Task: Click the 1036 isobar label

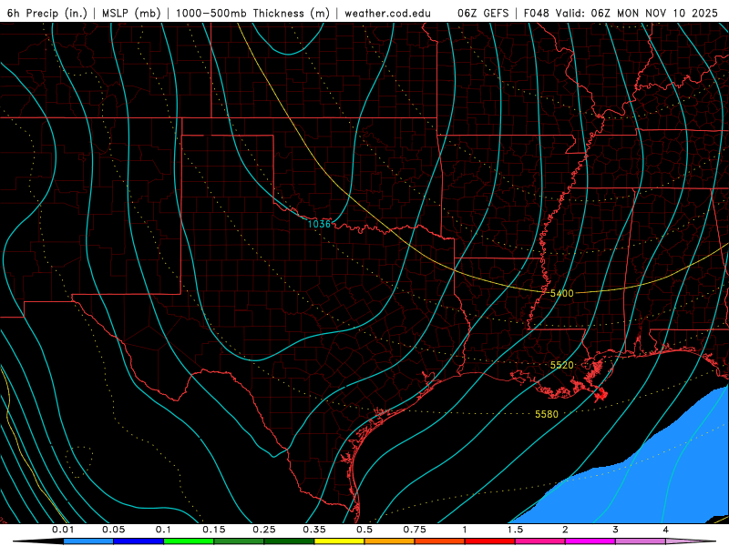Action: pyautogui.click(x=319, y=224)
